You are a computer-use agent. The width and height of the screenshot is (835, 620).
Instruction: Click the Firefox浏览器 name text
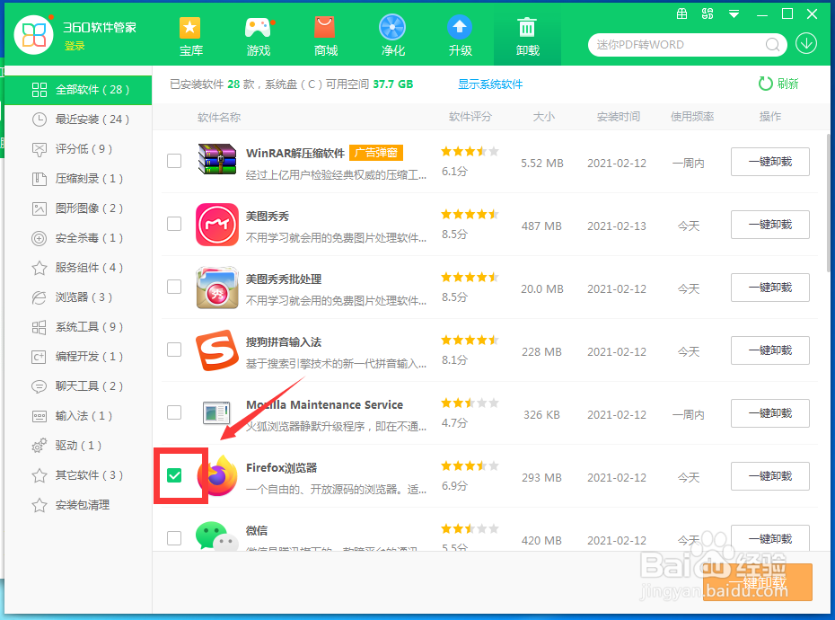[281, 468]
